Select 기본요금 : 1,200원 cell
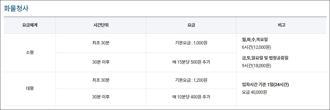 coord(191,80)
